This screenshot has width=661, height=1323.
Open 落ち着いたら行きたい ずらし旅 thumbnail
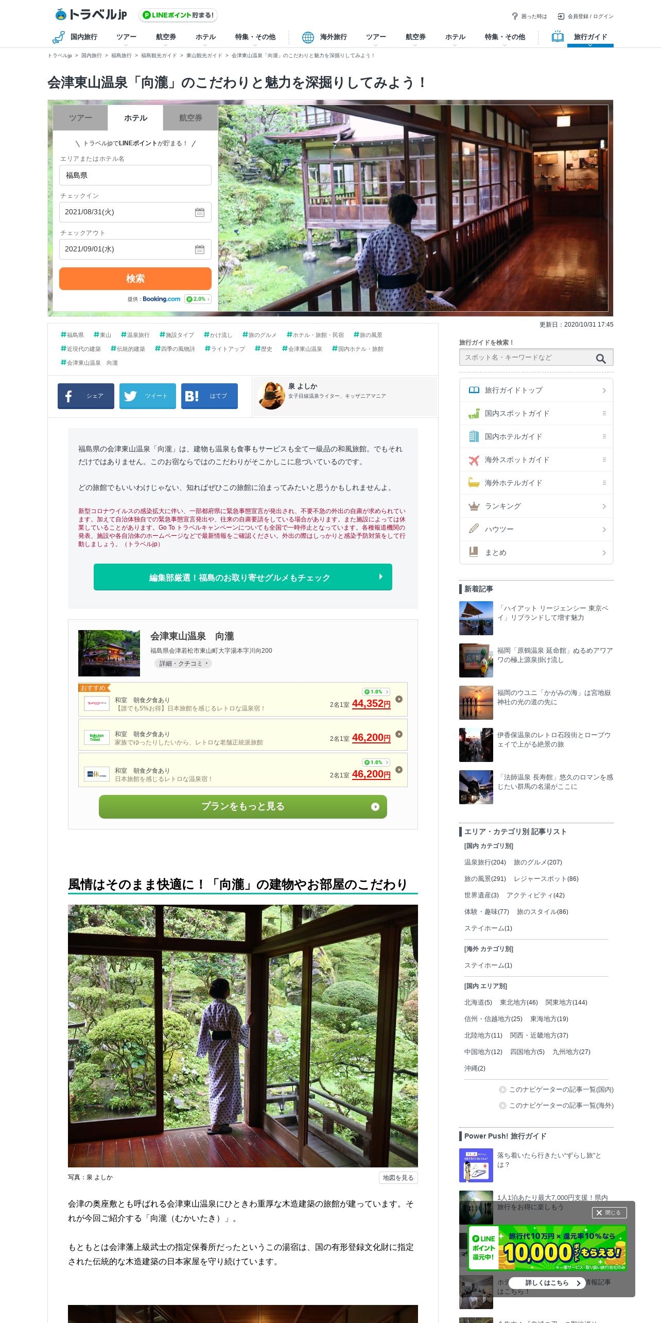[x=476, y=1165]
